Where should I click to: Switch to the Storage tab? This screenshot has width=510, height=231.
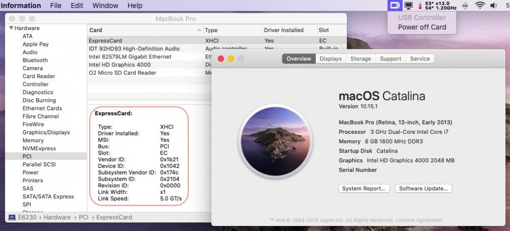tap(361, 59)
